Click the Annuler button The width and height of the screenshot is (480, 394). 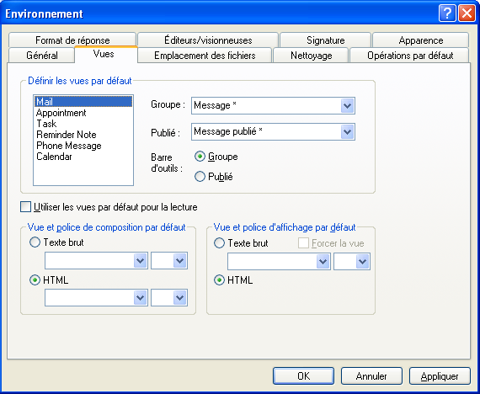click(371, 376)
